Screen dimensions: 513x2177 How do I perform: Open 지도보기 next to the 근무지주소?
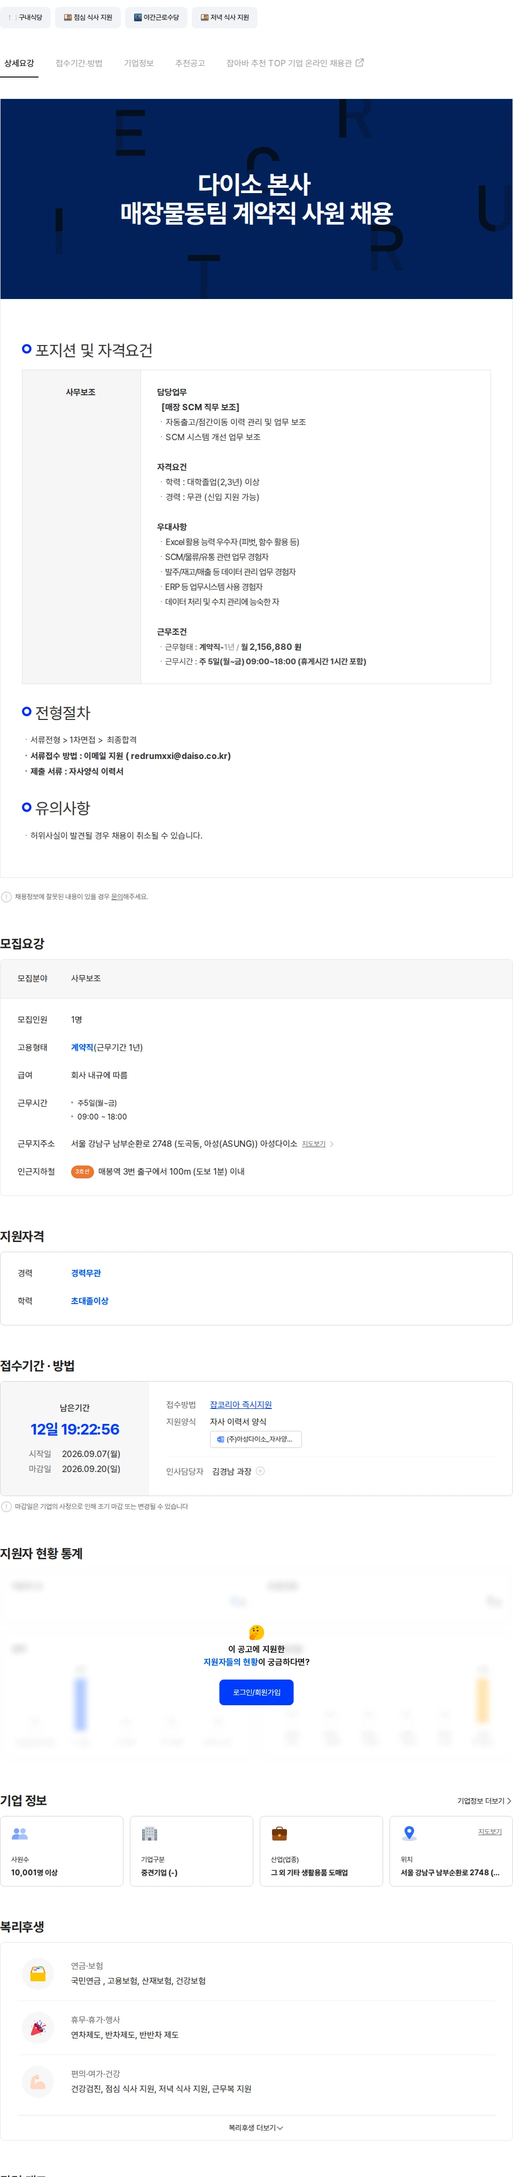click(314, 1144)
